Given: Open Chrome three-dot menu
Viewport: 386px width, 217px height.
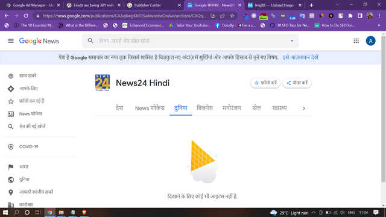Looking at the screenshot, I should [x=379, y=16].
